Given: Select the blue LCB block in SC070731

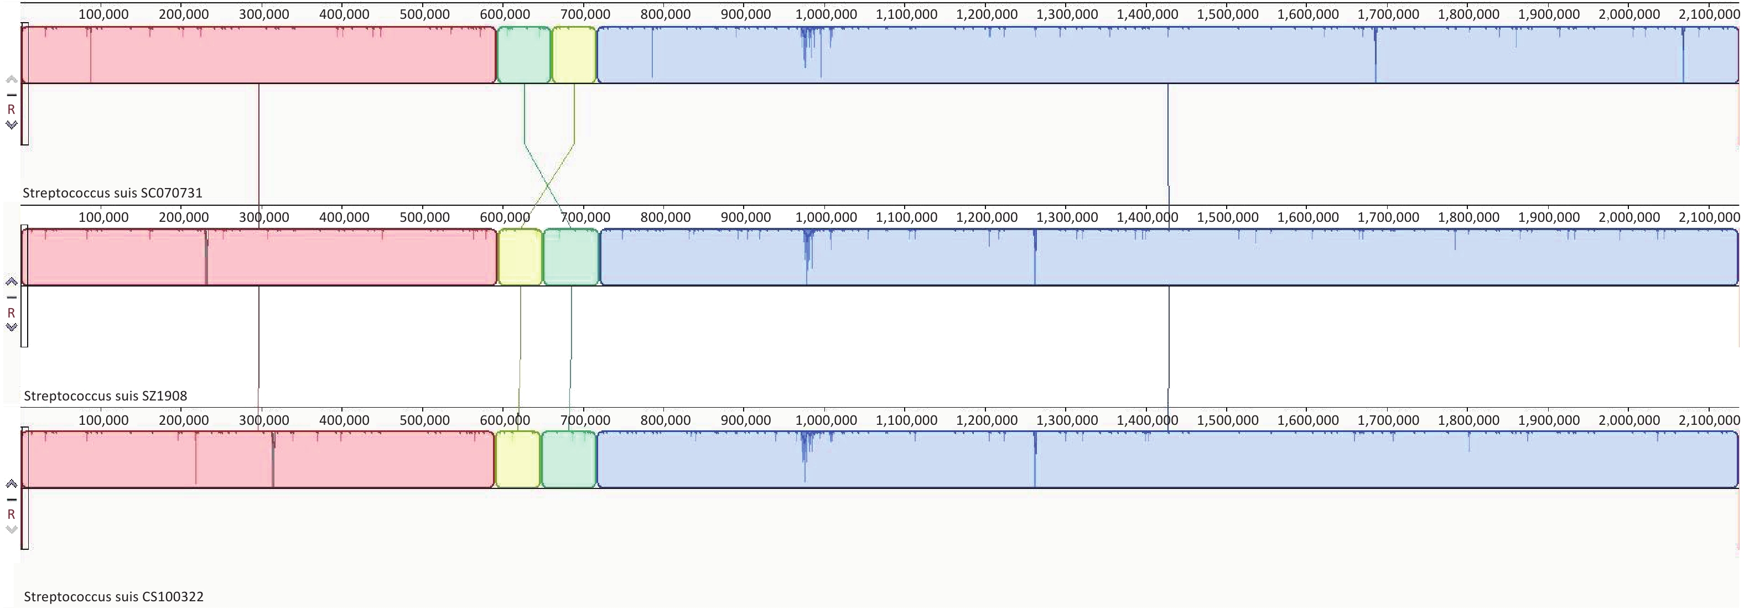Looking at the screenshot, I should tap(1168, 55).
